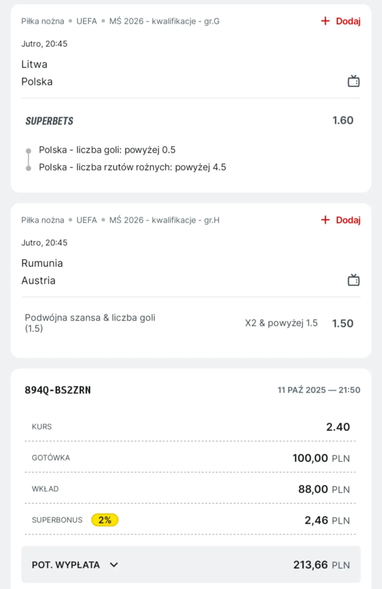The width and height of the screenshot is (382, 589).
Task: Tap Polska liczba rzutów rożnych powyżej 4.5
Action: click(132, 167)
